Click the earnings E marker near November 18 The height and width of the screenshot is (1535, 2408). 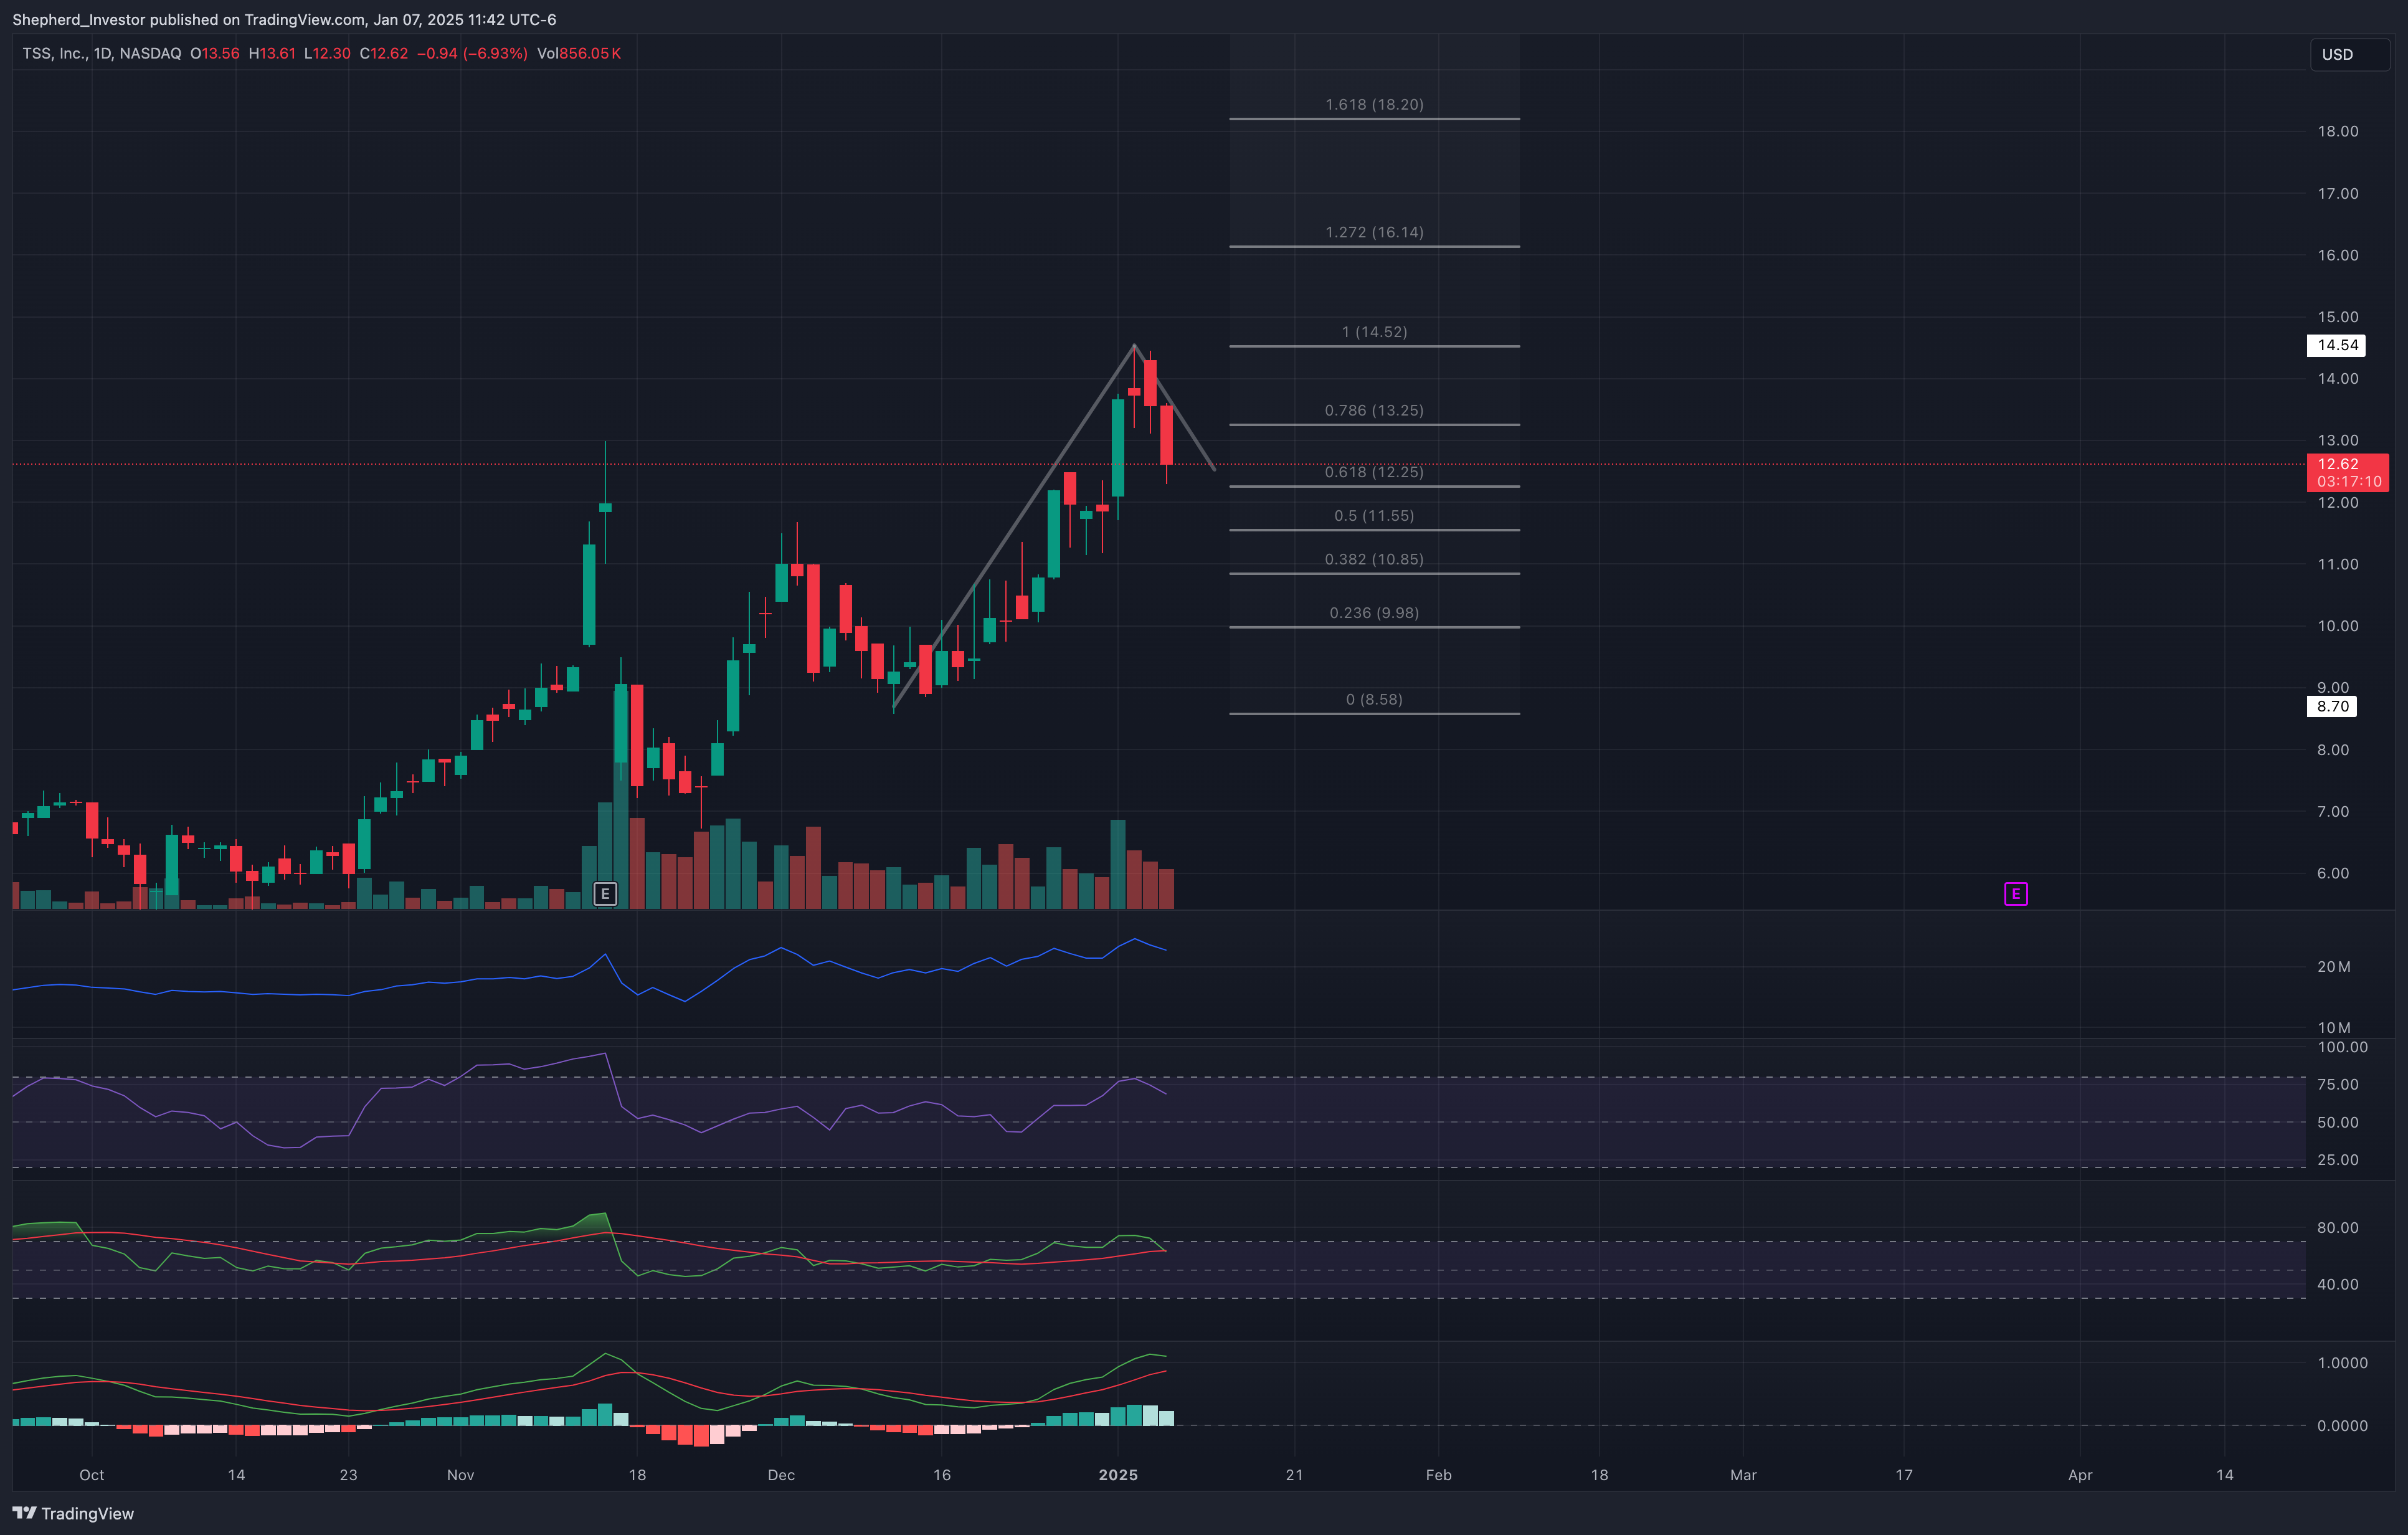(605, 893)
